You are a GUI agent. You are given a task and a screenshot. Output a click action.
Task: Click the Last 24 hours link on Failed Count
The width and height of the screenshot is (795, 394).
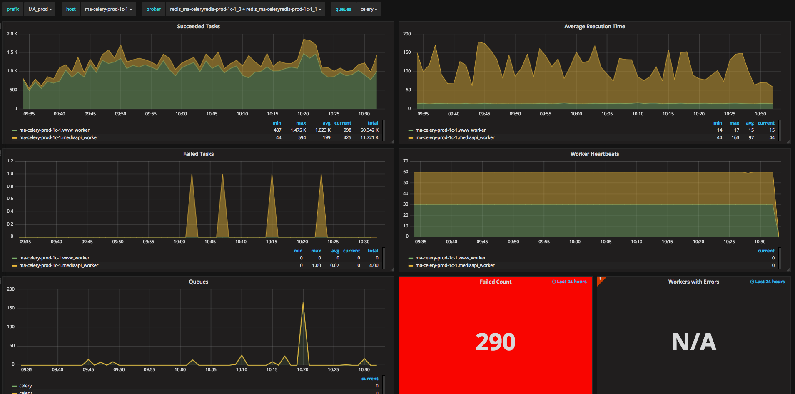click(571, 282)
